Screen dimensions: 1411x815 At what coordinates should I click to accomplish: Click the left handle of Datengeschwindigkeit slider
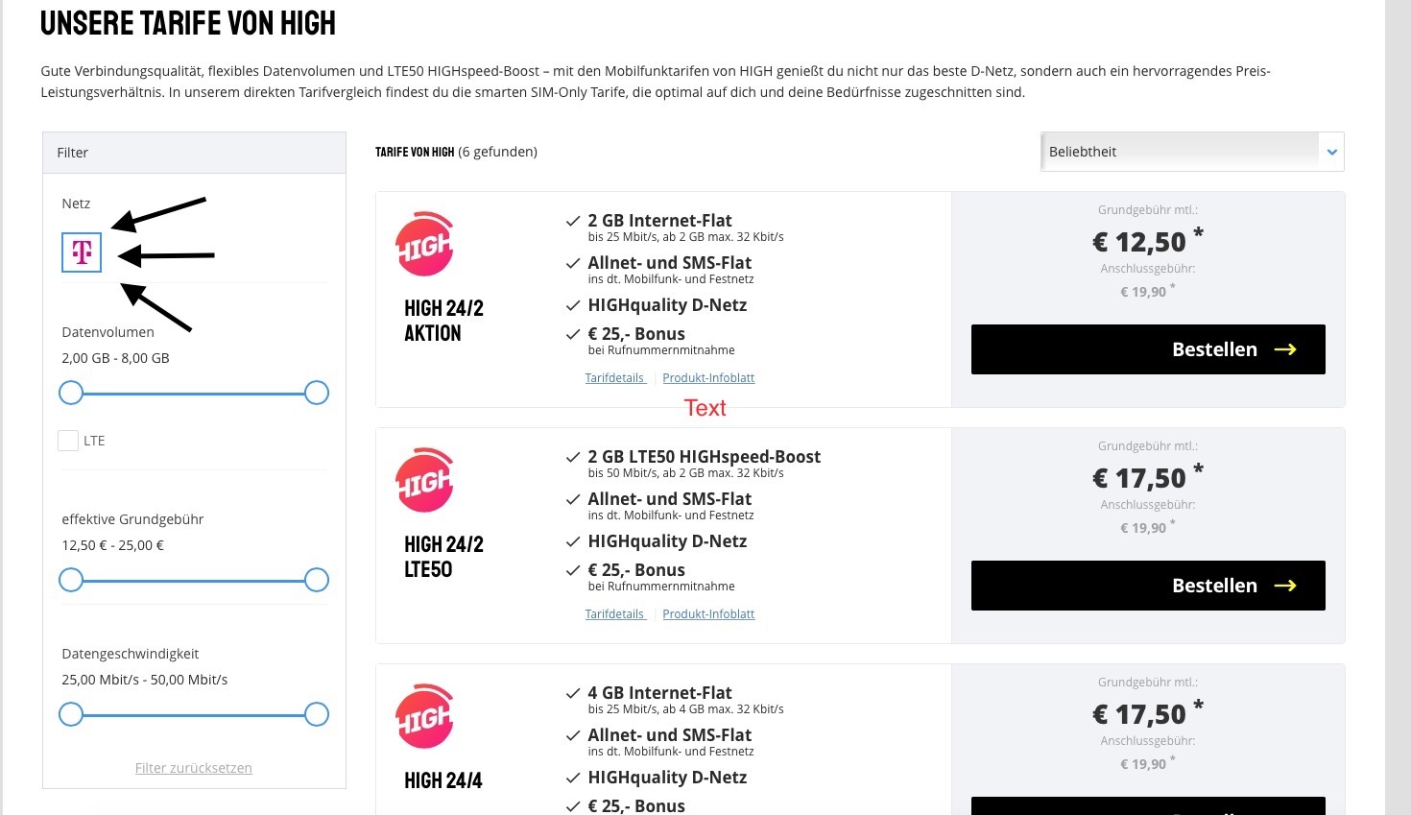pyautogui.click(x=71, y=714)
